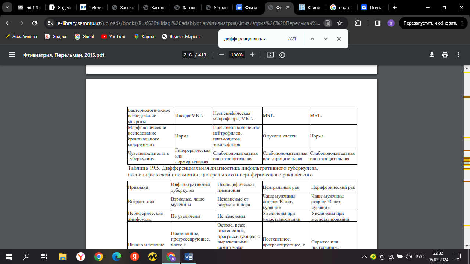The height and width of the screenshot is (264, 470).
Task: Open the Яндекс bookmark
Action: [x=56, y=37]
